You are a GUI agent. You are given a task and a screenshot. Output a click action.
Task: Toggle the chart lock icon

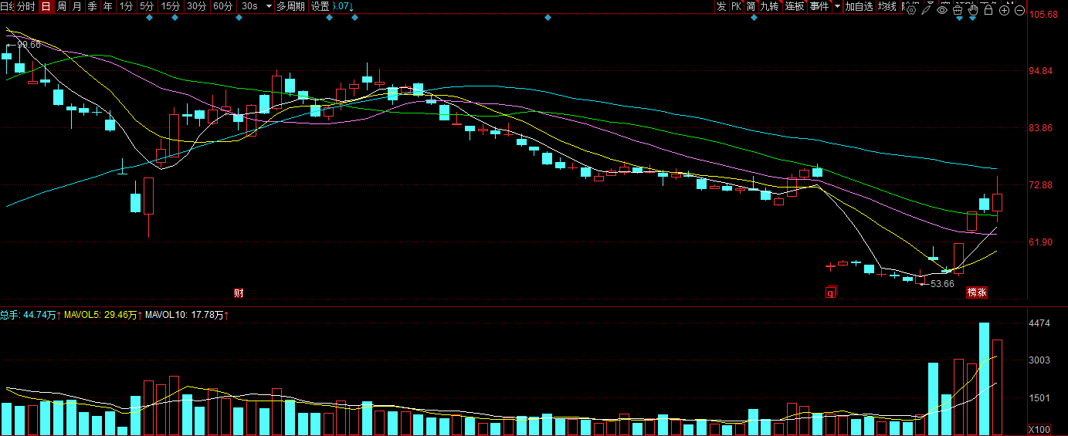988,10
